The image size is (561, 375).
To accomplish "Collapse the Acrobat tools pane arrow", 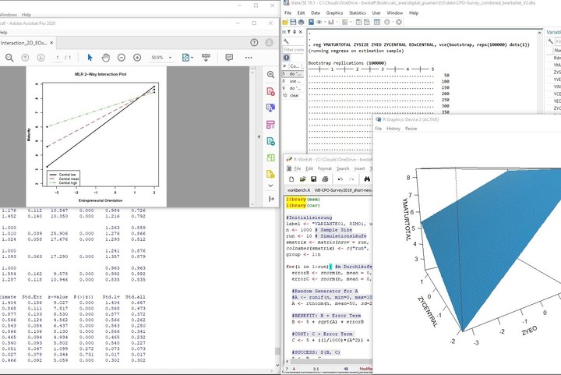I will coord(271,199).
